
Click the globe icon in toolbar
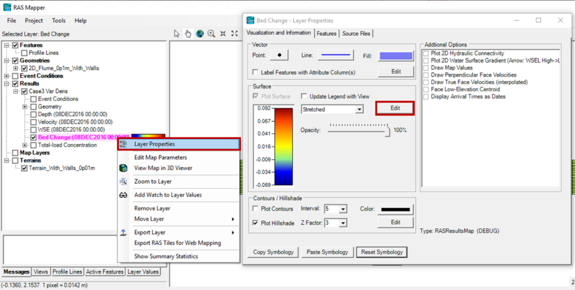click(x=200, y=34)
